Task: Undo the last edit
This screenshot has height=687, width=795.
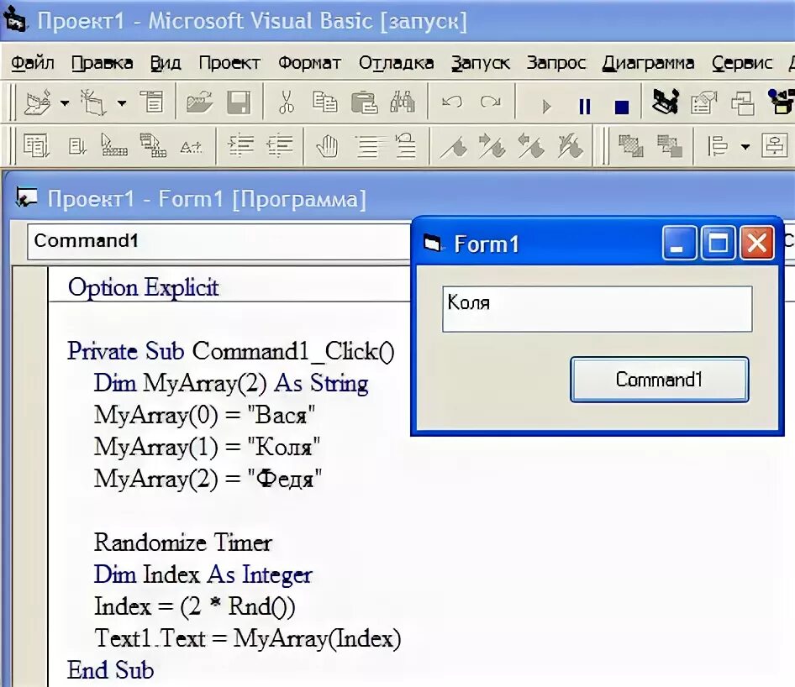Action: 451,101
